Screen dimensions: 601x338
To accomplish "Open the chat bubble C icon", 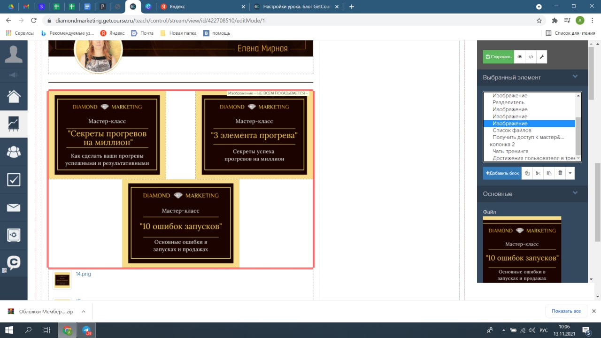I will pyautogui.click(x=14, y=262).
